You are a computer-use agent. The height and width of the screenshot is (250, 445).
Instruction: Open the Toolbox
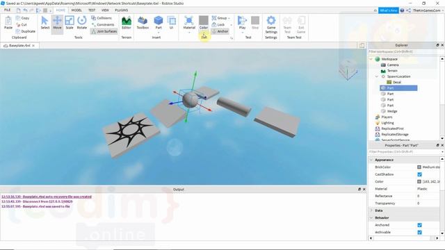pos(143,23)
